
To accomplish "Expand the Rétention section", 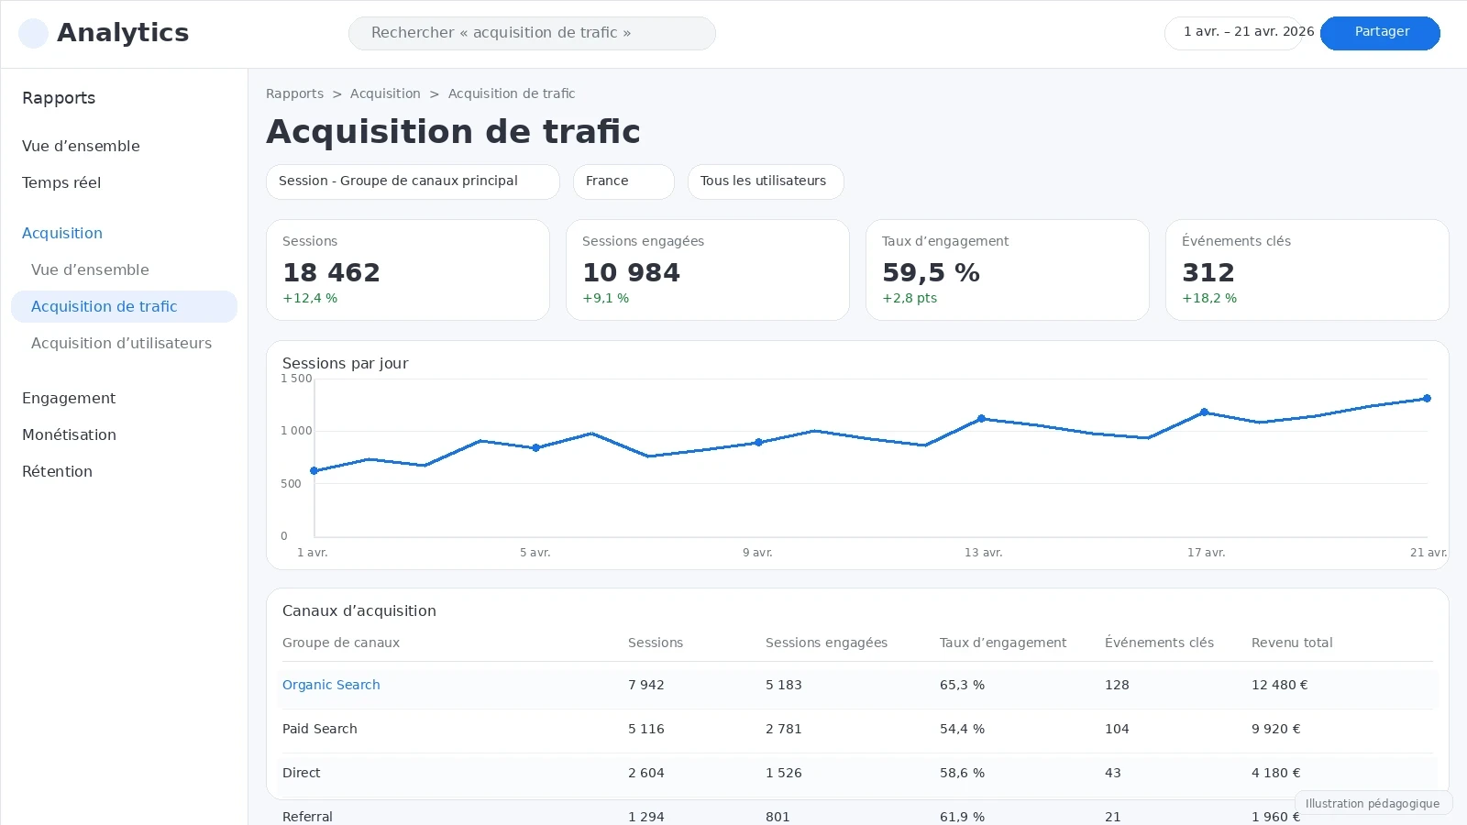I will tap(57, 471).
